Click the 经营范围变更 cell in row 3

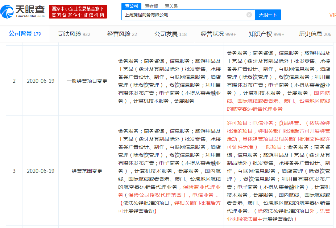[87, 171]
